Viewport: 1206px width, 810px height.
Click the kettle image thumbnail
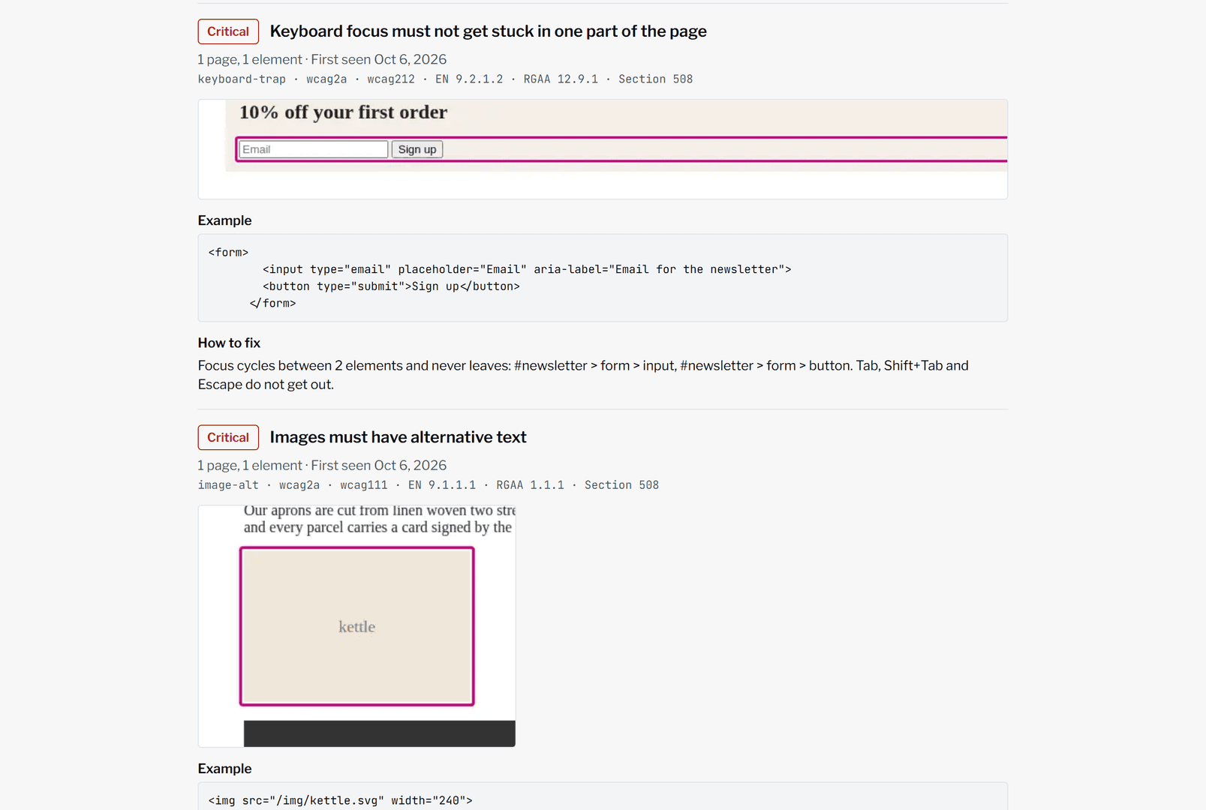[357, 626]
